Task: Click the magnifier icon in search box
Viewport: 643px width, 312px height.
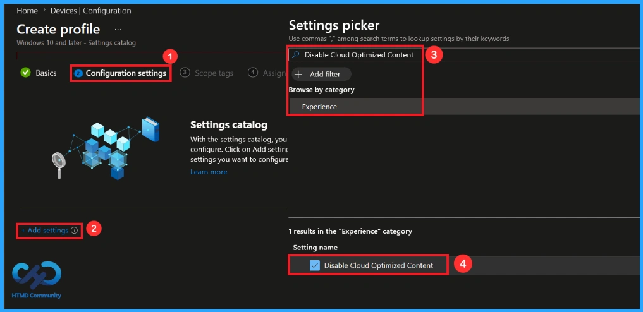Action: (295, 55)
